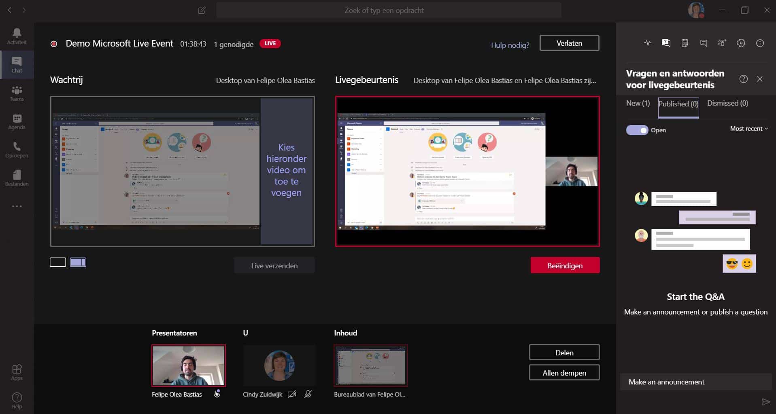Close the Vragen en antwoorden panel
Viewport: 776px width, 414px height.
[760, 79]
